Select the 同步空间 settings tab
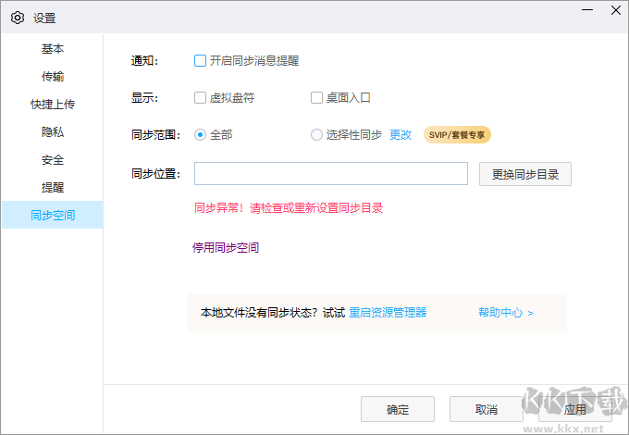Screen dimensions: 629x435 pos(53,215)
